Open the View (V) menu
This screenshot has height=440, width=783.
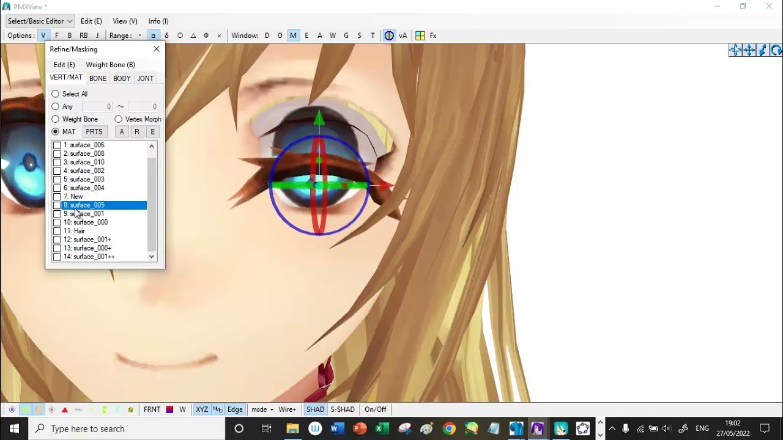pyautogui.click(x=125, y=21)
